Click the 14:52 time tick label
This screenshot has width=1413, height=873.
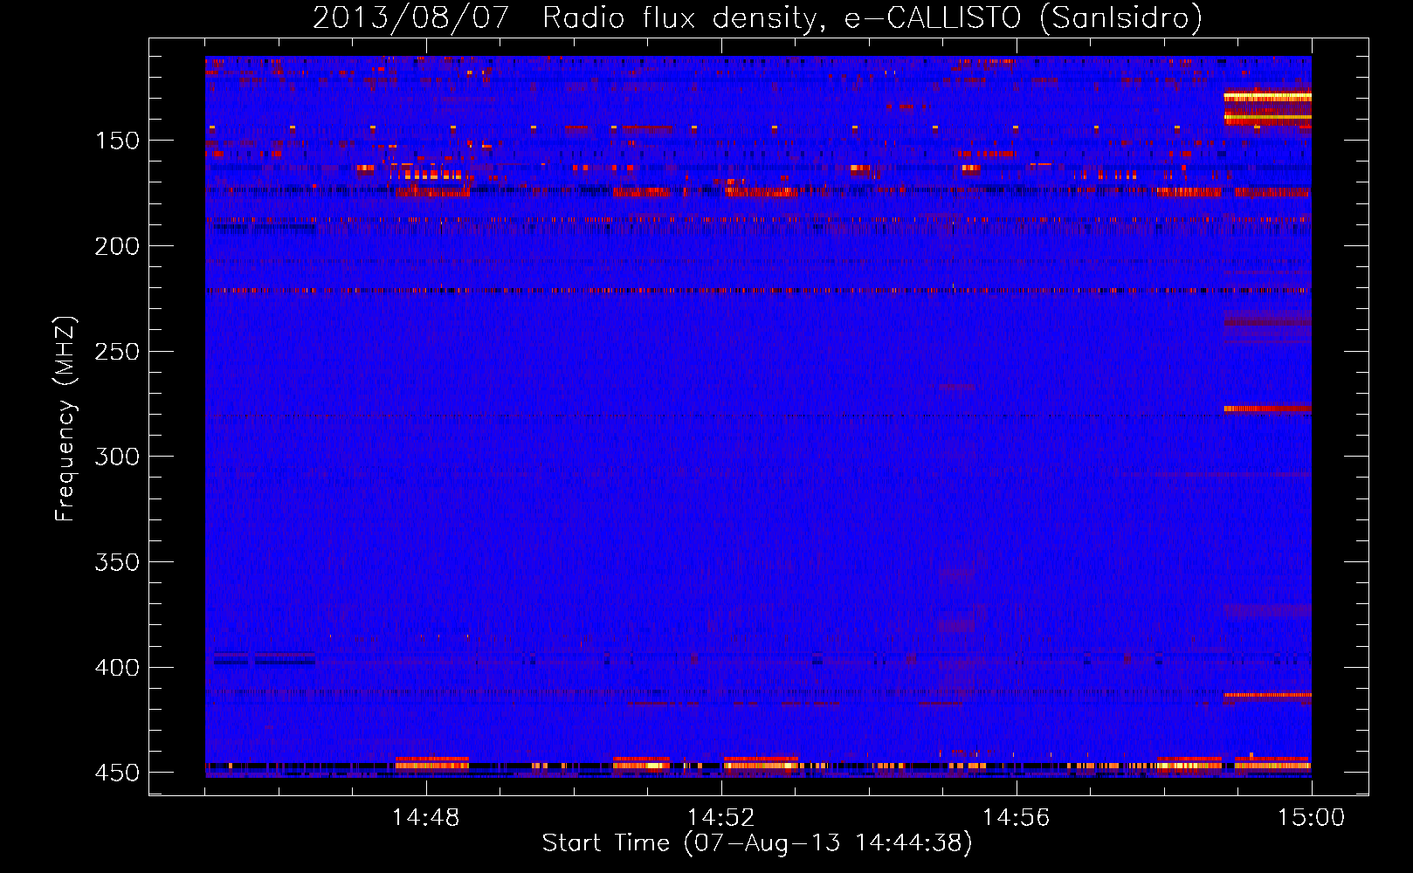(x=721, y=818)
